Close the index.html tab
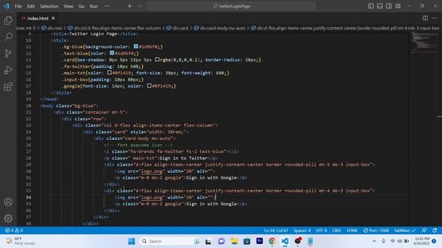This screenshot has width=442, height=248. pos(53,19)
